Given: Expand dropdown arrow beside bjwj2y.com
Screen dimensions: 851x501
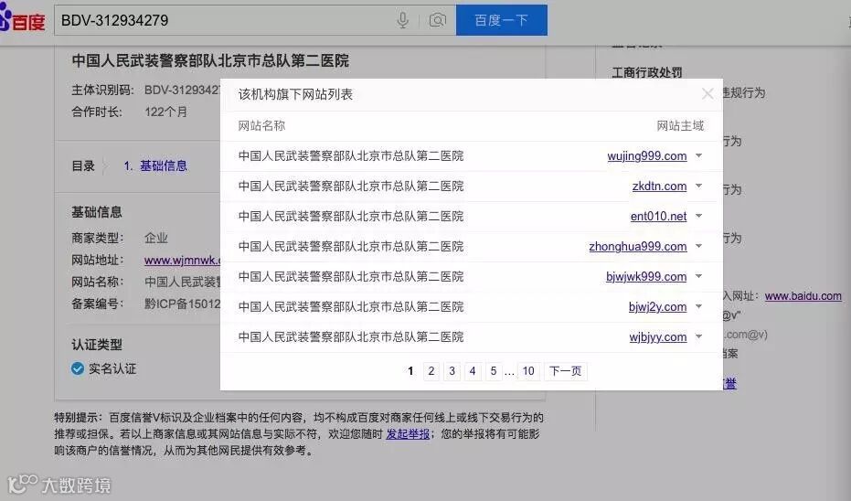Looking at the screenshot, I should (699, 306).
